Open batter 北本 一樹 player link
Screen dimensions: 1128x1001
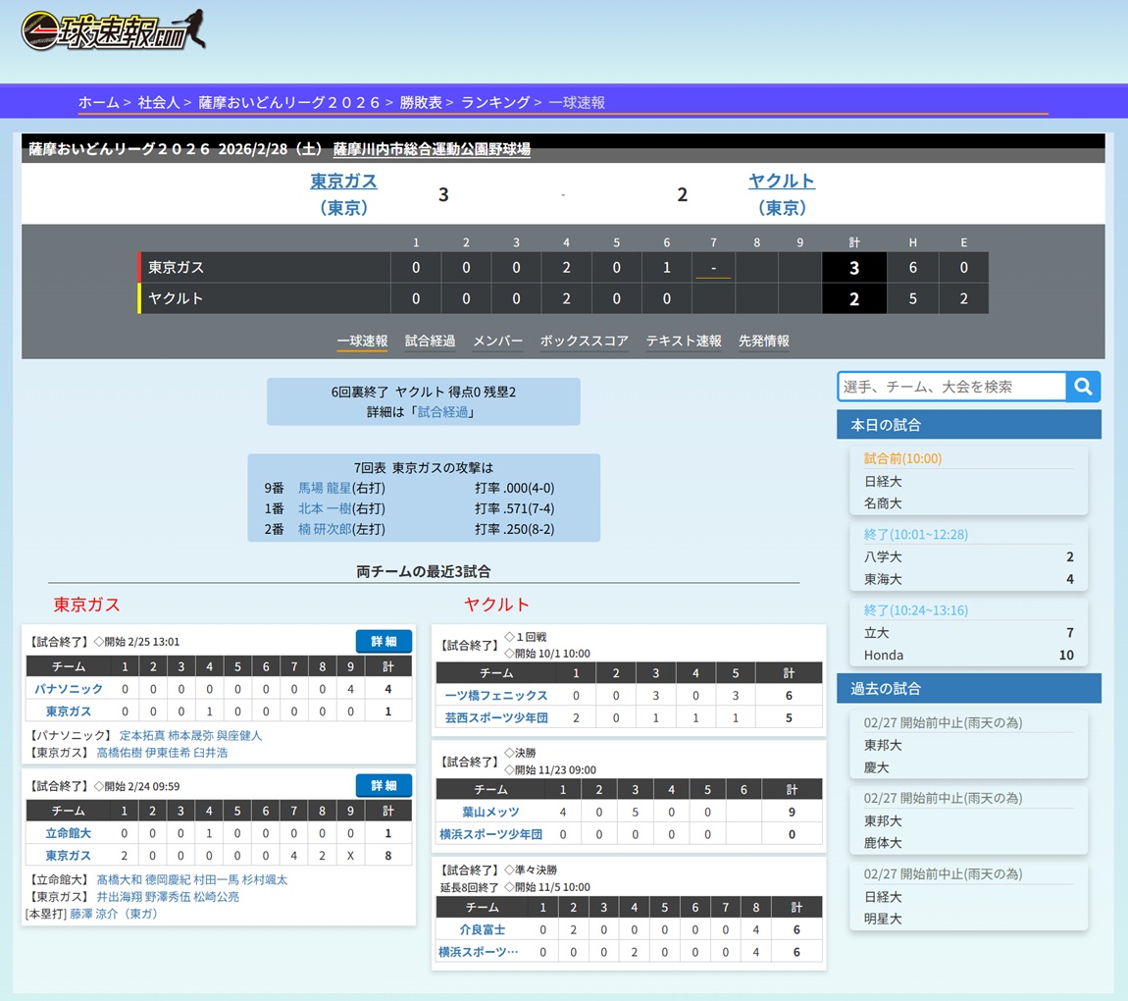click(326, 508)
